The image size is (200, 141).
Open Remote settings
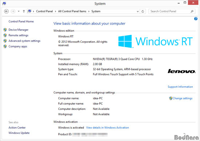tap(19, 36)
